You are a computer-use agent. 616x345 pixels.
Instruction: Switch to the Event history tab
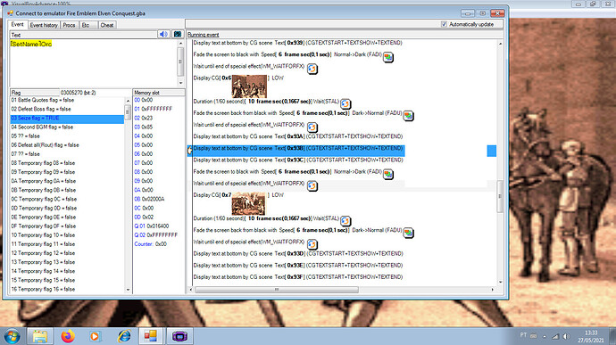[44, 25]
